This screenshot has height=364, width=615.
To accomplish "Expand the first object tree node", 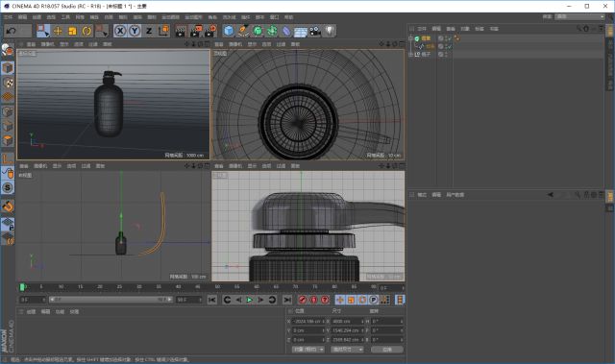I will click(410, 38).
